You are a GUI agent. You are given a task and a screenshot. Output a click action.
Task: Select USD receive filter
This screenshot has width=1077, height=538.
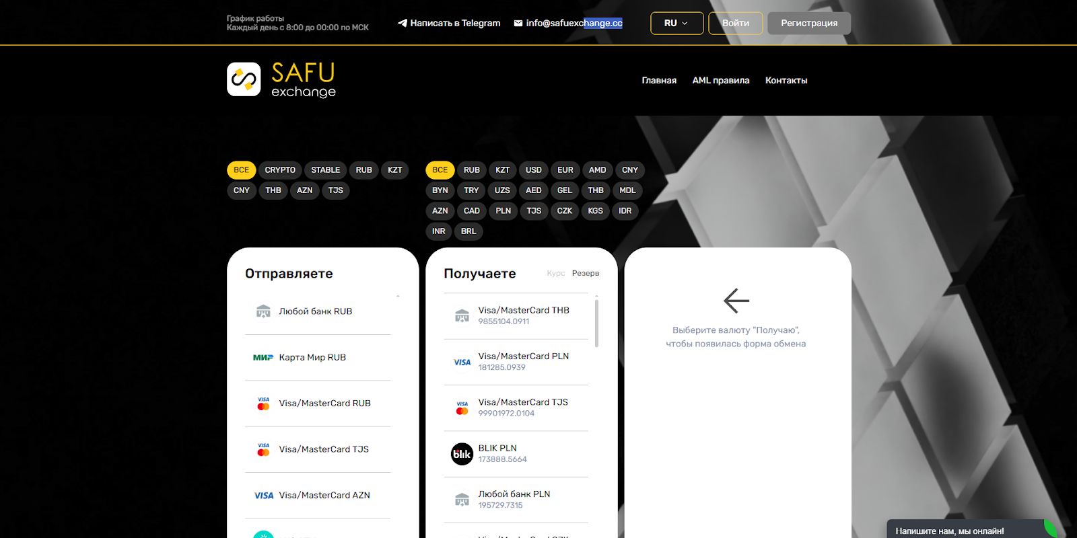tap(534, 170)
